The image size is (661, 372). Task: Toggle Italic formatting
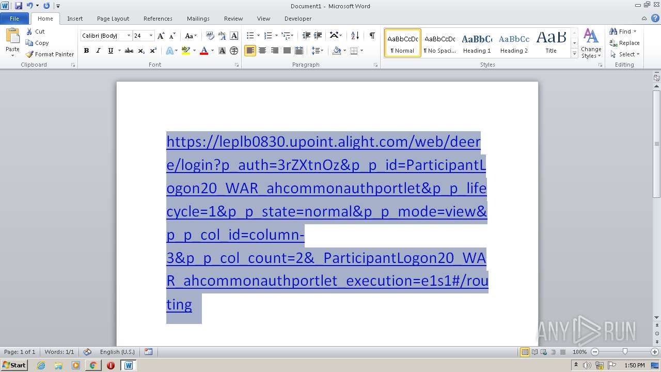point(98,51)
